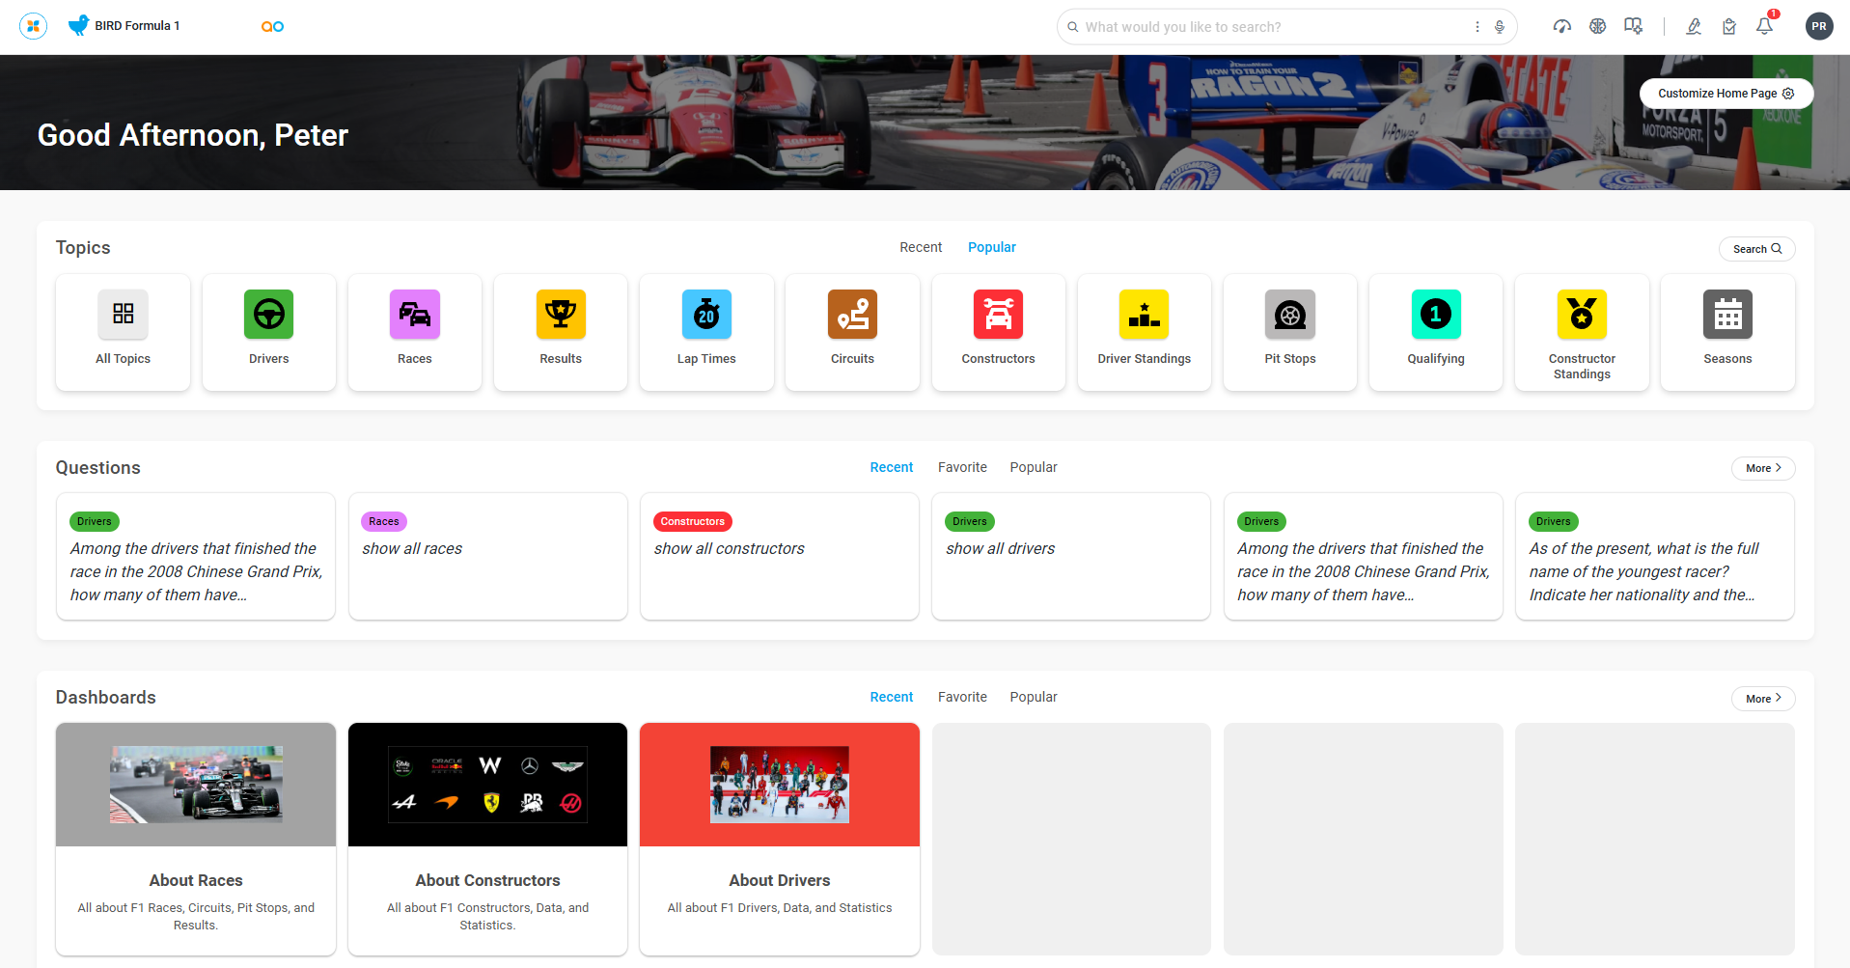Select the Favorite tab in Questions
The width and height of the screenshot is (1850, 968).
coord(962,467)
